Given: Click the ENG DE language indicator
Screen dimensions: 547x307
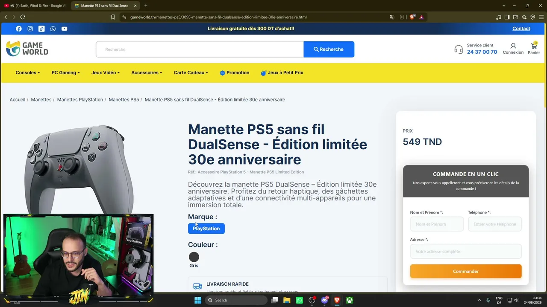Looking at the screenshot, I should click(x=499, y=300).
